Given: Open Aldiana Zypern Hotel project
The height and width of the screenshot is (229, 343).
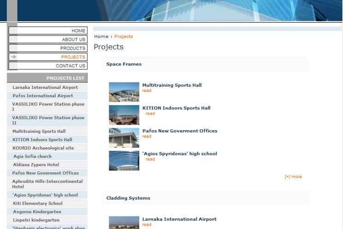Looking at the screenshot, I should (x=47, y=164).
